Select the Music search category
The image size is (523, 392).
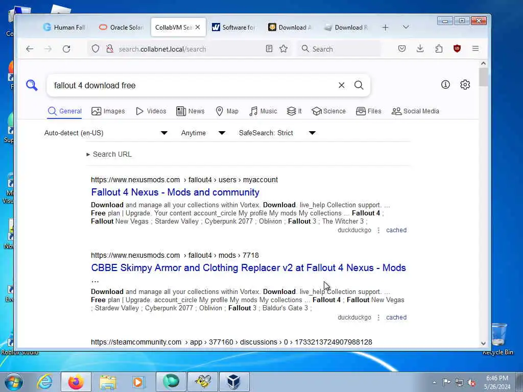[x=263, y=111]
